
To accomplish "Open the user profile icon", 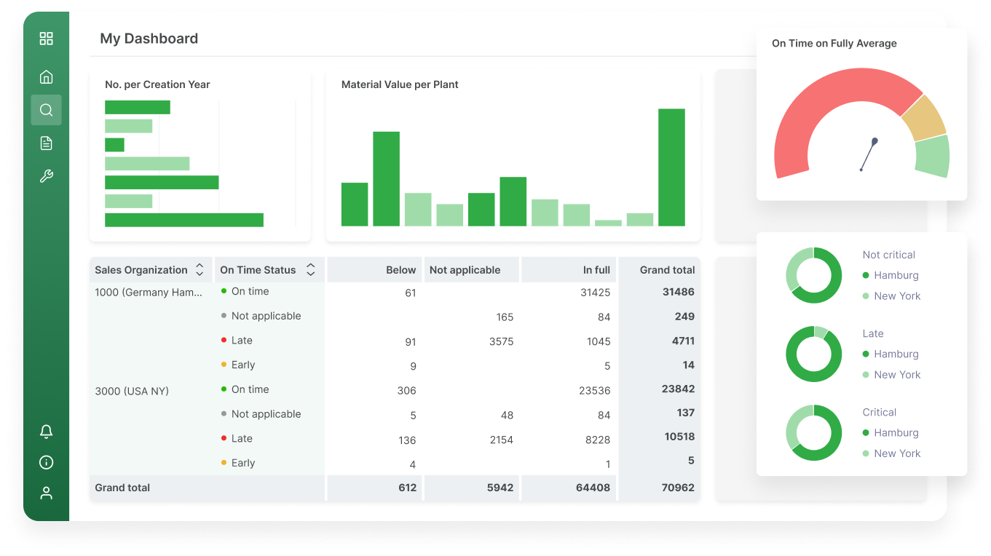I will [46, 493].
